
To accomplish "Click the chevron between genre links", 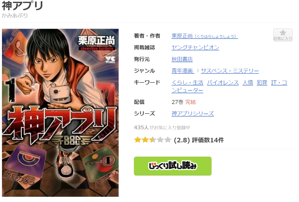I will (x=198, y=71).
